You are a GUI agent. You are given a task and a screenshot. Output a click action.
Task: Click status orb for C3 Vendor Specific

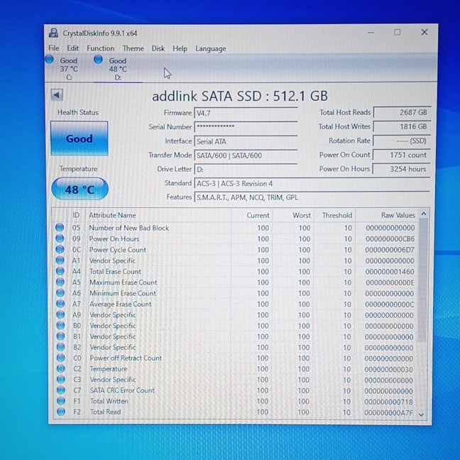tap(61, 379)
